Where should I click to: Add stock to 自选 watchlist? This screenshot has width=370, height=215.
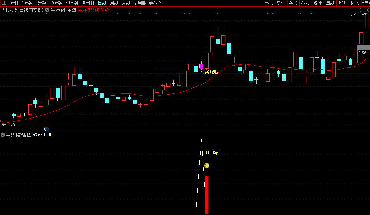pos(366,3)
